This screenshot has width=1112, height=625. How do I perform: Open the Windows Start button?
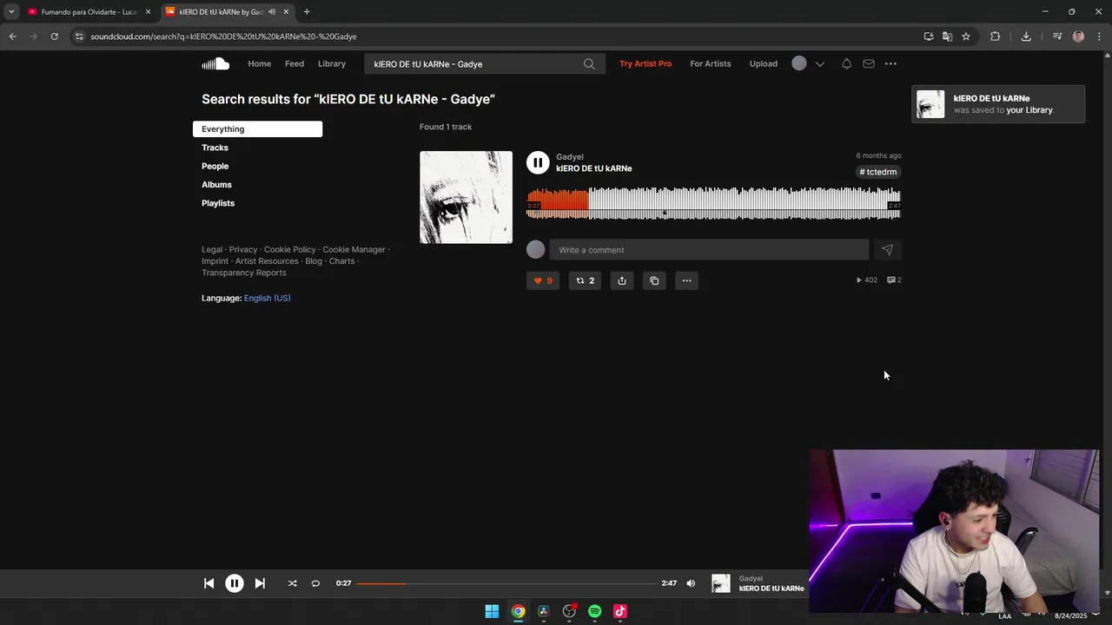(x=492, y=611)
